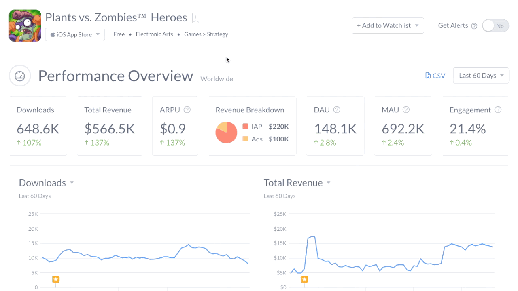Click the Apple logo in the store selector

[x=53, y=34]
